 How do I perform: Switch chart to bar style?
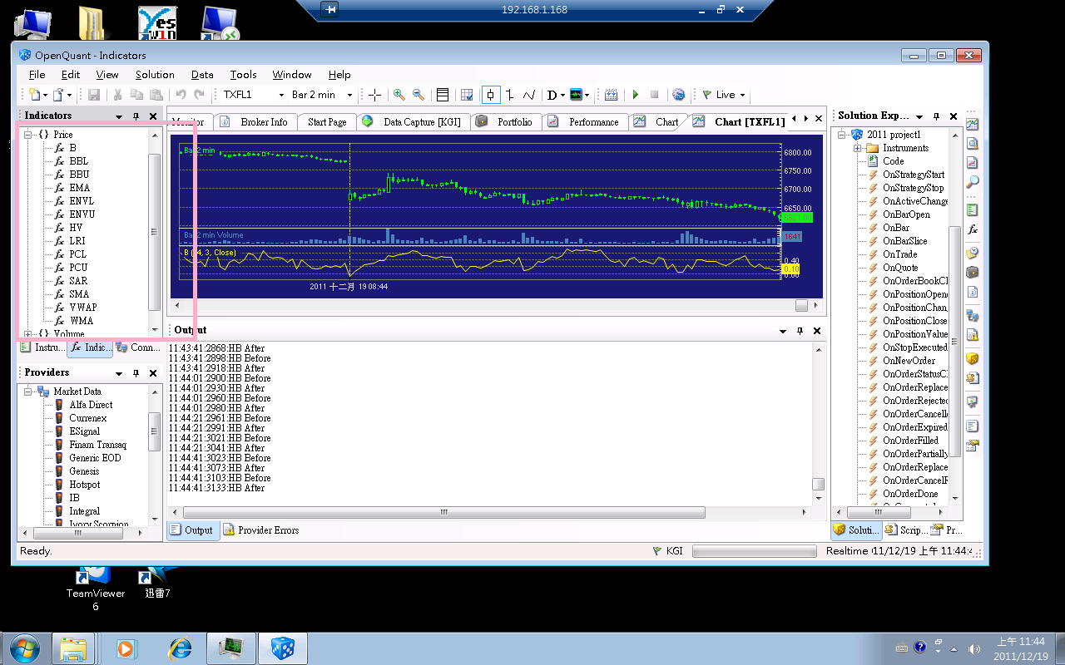(x=510, y=95)
